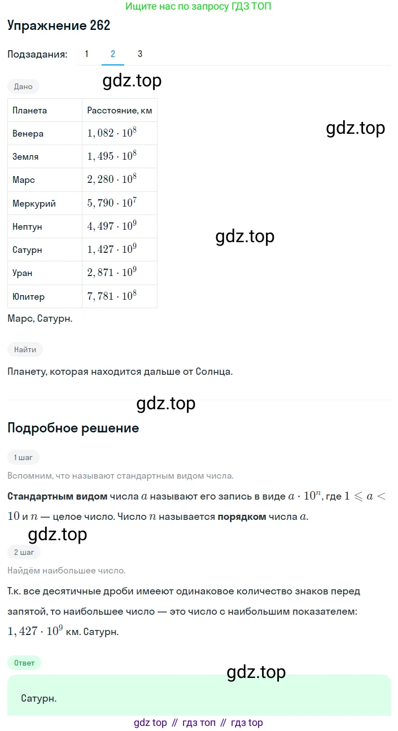Select the Сатурн table cell
This screenshot has width=398, height=731.
(45, 249)
